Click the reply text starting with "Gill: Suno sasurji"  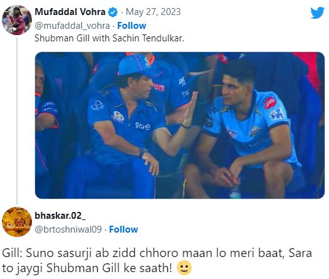click(157, 261)
